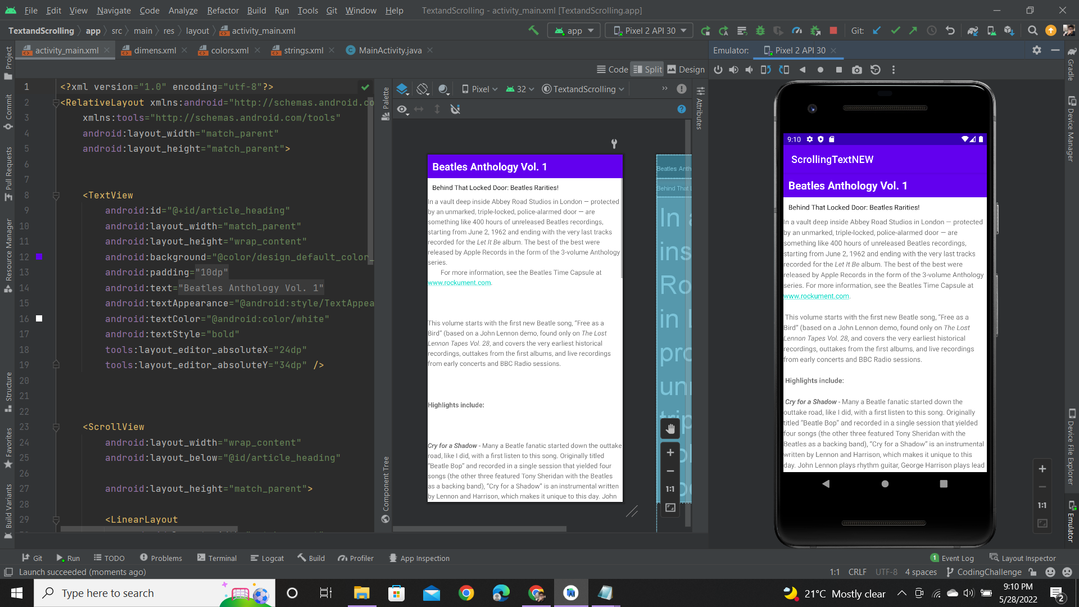Click the www.rockument.com link in the emulator
1079x607 pixels.
[816, 296]
